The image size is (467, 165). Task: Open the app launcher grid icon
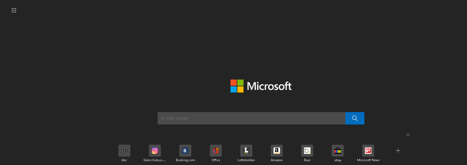click(14, 10)
